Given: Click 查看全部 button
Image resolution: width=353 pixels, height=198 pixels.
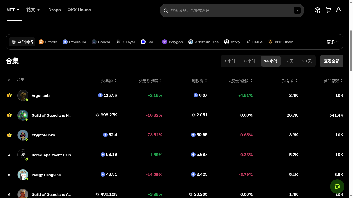Looking at the screenshot, I should [332, 61].
